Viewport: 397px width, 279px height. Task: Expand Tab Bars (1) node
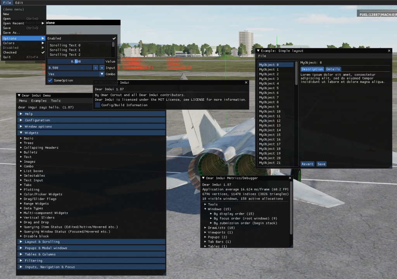[205, 242]
